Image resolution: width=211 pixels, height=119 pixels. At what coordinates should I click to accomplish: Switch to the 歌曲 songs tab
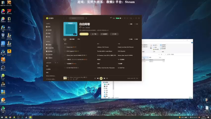[x=65, y=39]
